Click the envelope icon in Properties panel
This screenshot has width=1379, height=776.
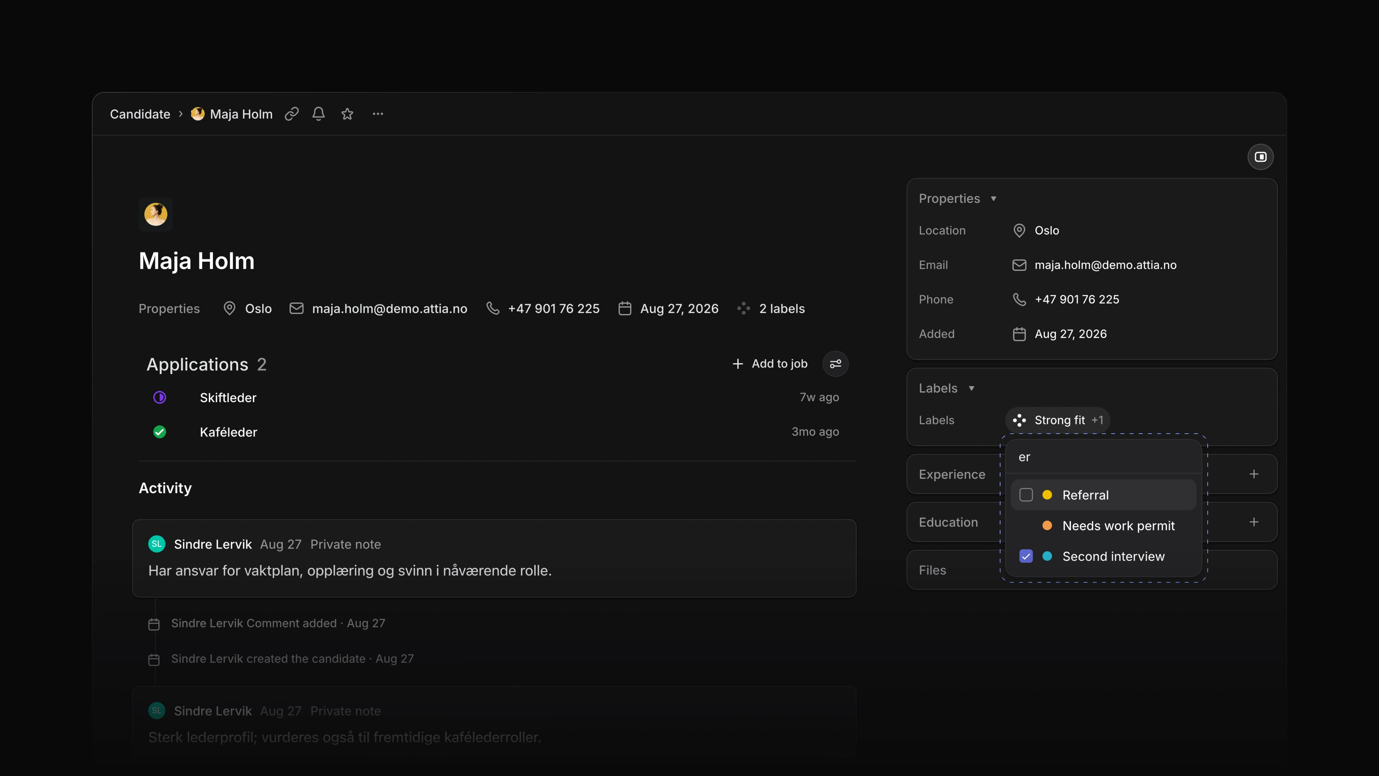(x=1019, y=265)
